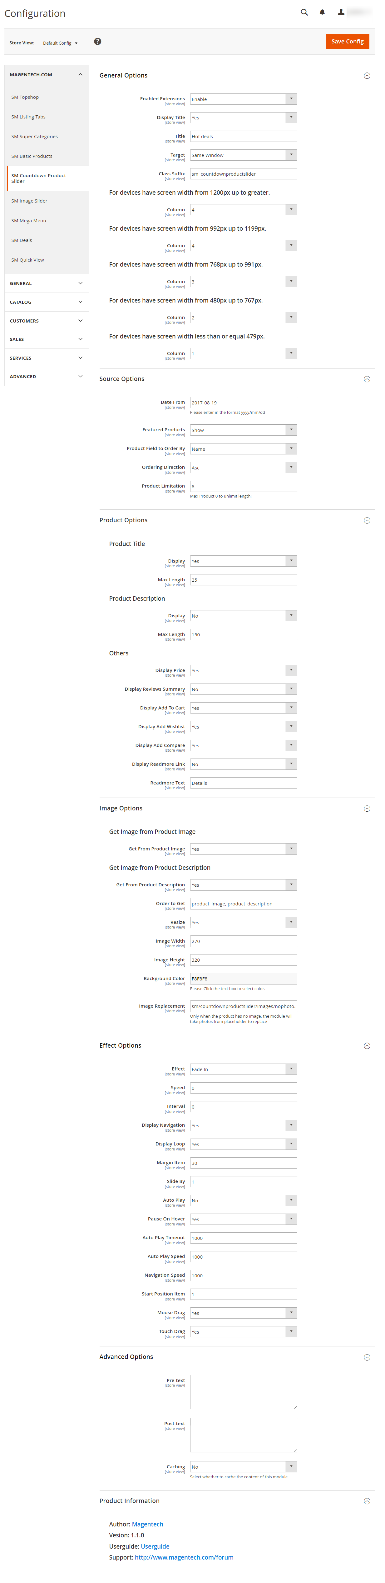Viewport: 385px width, 1583px height.
Task: Open SM Listing Tabs settings
Action: (28, 117)
